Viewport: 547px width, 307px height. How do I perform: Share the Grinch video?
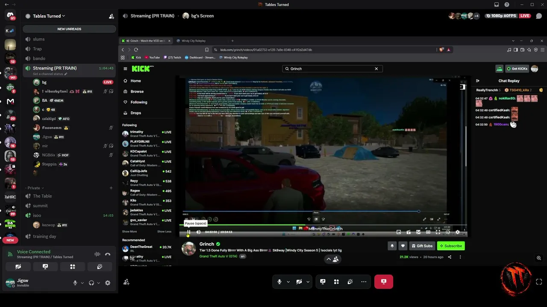(450, 257)
